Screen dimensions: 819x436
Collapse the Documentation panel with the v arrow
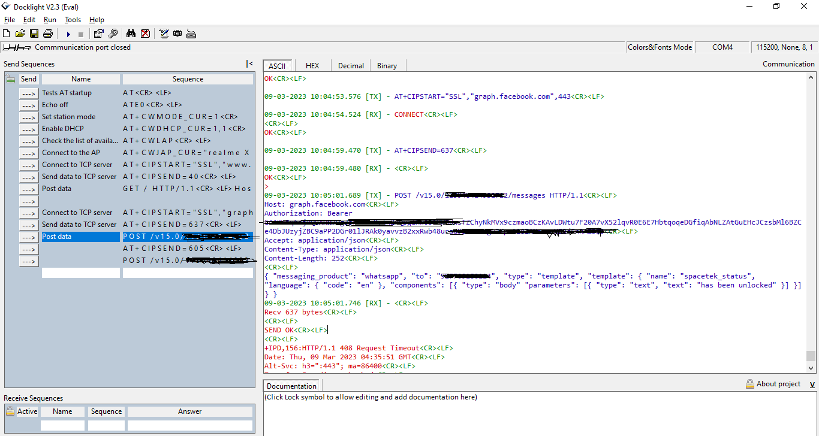click(x=812, y=384)
